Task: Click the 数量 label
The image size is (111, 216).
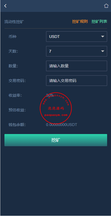Action: 13,66
